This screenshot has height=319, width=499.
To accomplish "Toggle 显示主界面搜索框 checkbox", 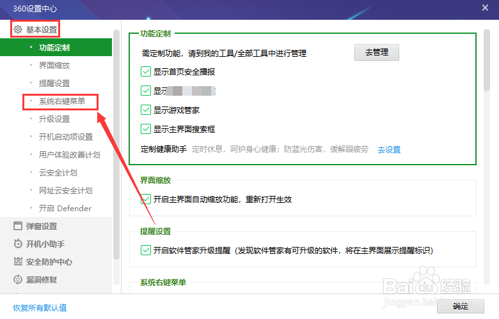I will coord(146,129).
